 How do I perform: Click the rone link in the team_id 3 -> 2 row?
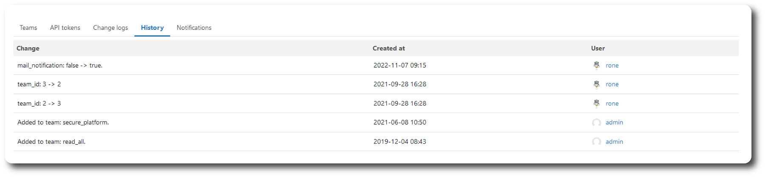click(612, 84)
